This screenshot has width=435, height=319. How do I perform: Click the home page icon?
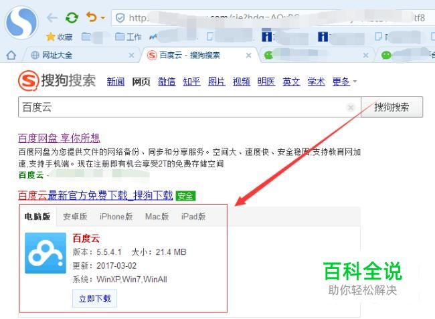coord(11,55)
